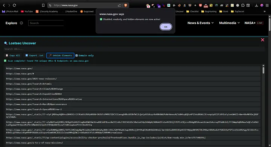Toggle the Domain only checkbox
Screen dimensions: 271x147
click(76, 55)
